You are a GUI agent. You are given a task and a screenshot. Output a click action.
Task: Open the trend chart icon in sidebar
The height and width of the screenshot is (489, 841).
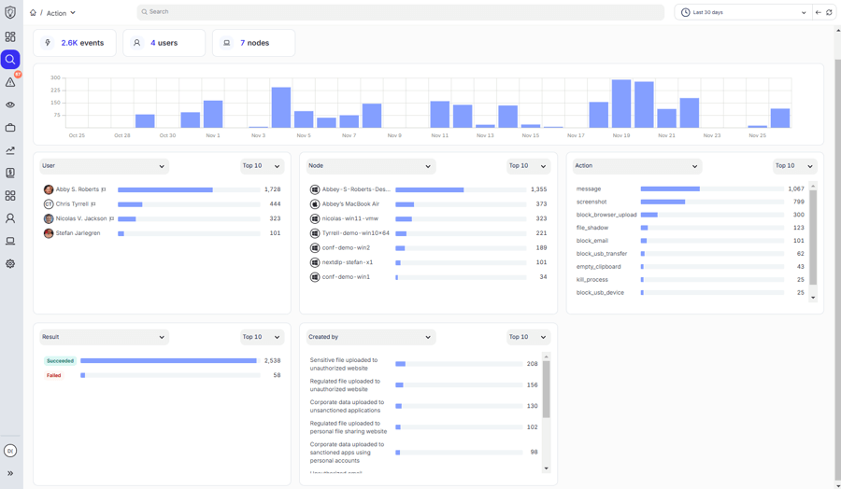(x=10, y=150)
